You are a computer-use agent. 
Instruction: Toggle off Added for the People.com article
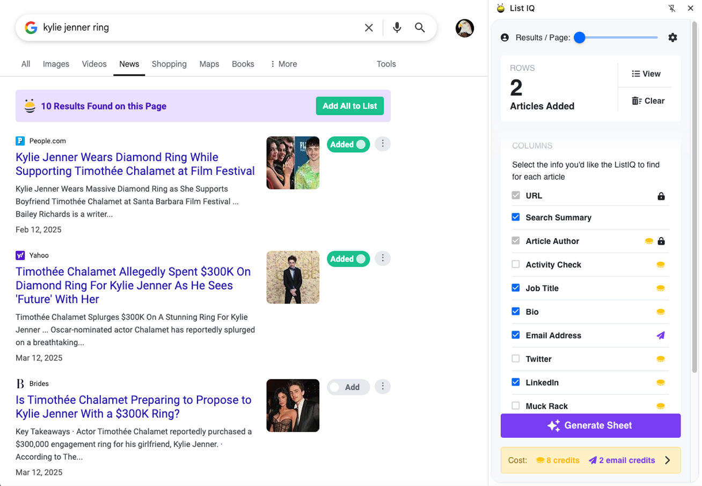[x=348, y=144]
